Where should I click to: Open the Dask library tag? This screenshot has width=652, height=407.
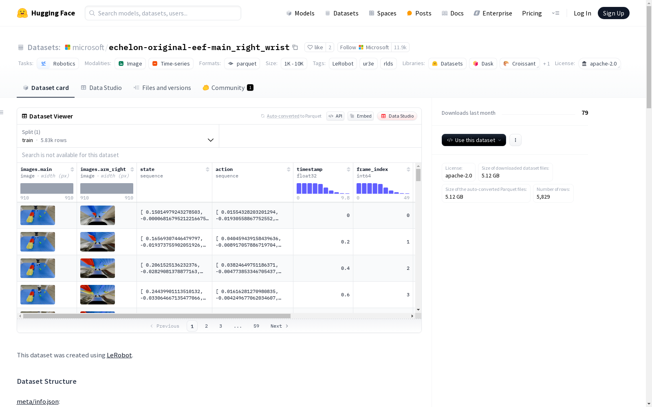point(483,63)
